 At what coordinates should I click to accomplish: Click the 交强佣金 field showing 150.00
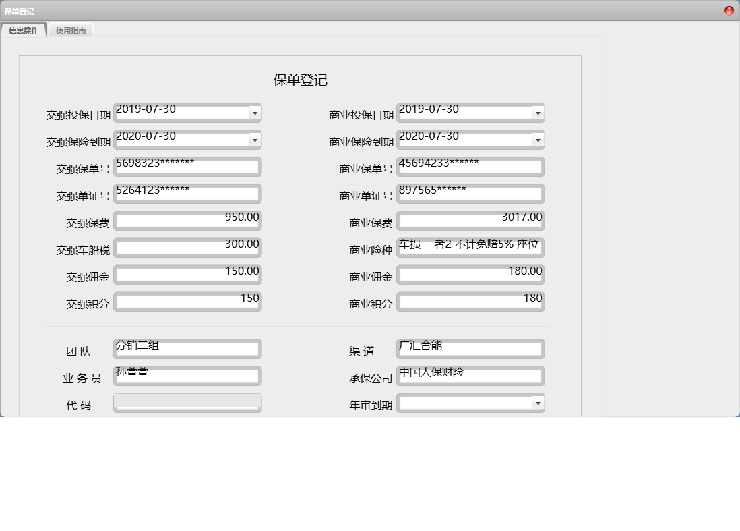(187, 275)
